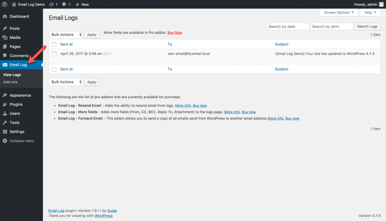Click the red Buy Now link
Viewport: 386px width, 221px height.
[175, 33]
